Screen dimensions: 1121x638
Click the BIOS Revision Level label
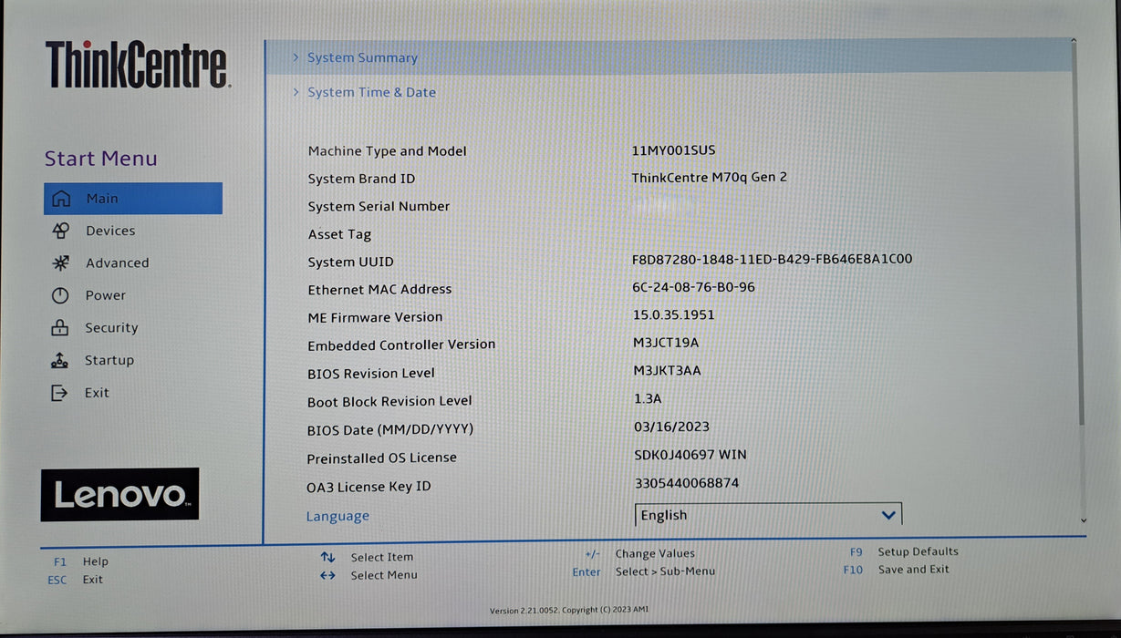(x=370, y=373)
